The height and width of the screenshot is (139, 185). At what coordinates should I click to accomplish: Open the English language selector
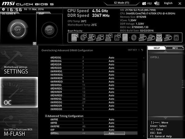[168, 3]
